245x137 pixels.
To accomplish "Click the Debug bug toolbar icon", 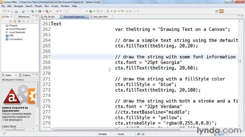I will pos(33,11).
